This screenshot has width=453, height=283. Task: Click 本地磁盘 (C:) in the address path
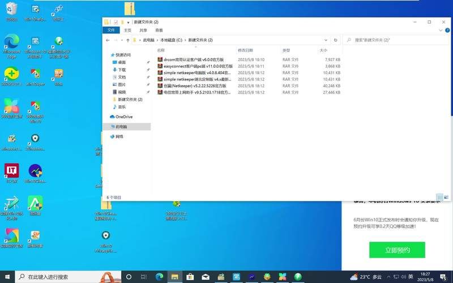[x=172, y=40]
